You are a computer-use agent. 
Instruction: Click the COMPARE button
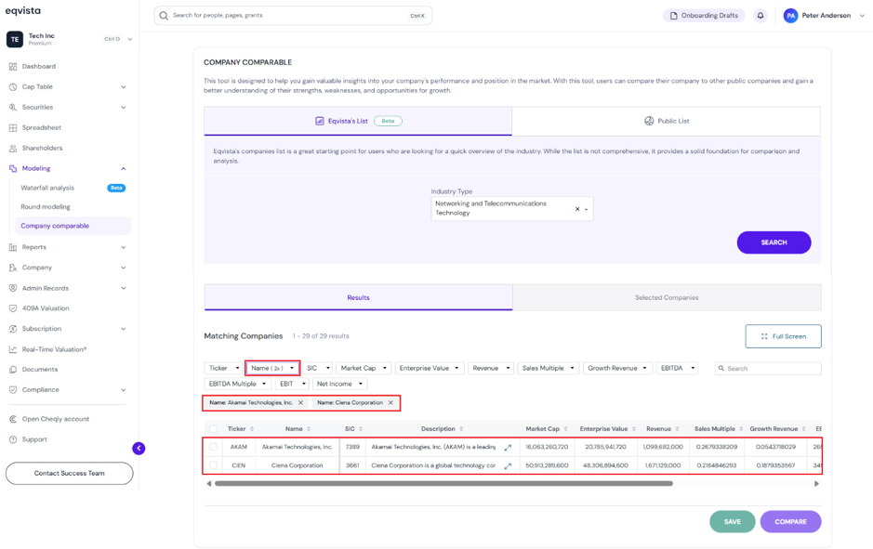tap(790, 522)
